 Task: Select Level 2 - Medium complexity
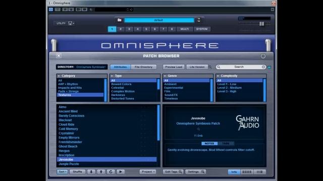pos(229,87)
